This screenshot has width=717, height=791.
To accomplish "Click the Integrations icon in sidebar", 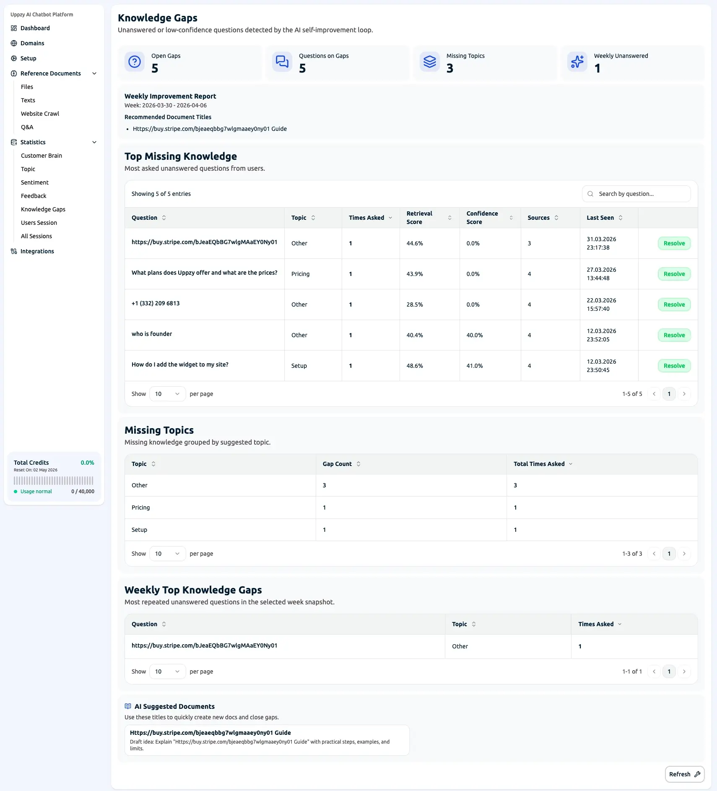I will click(14, 251).
